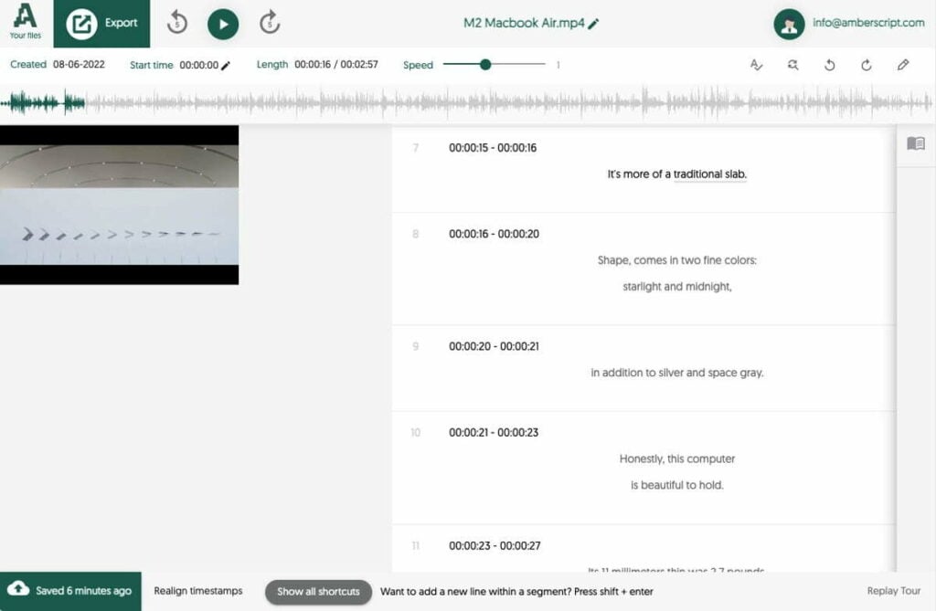The width and height of the screenshot is (936, 611).
Task: Skip forward 5 seconds
Action: [x=270, y=23]
